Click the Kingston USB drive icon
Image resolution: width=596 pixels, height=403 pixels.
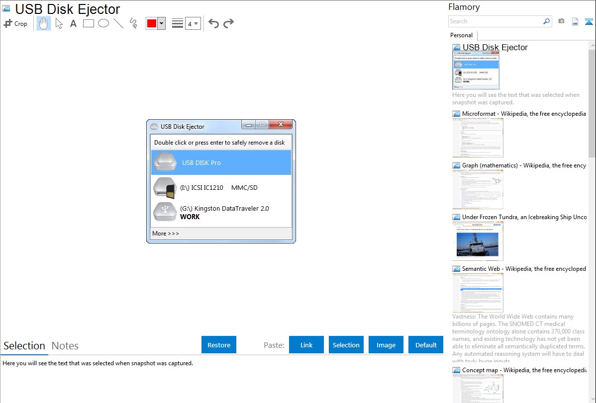point(165,211)
